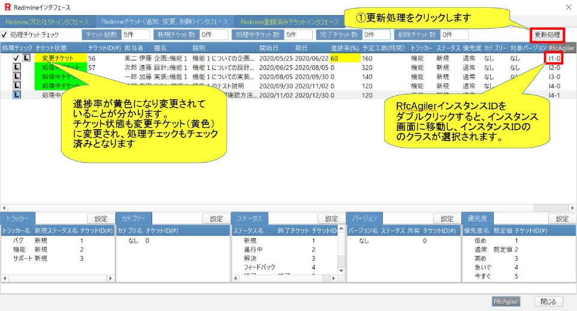The height and width of the screenshot is (311, 577).
Task: Uncheck the 処理チェック box for ticket 56
Action: pos(16,58)
